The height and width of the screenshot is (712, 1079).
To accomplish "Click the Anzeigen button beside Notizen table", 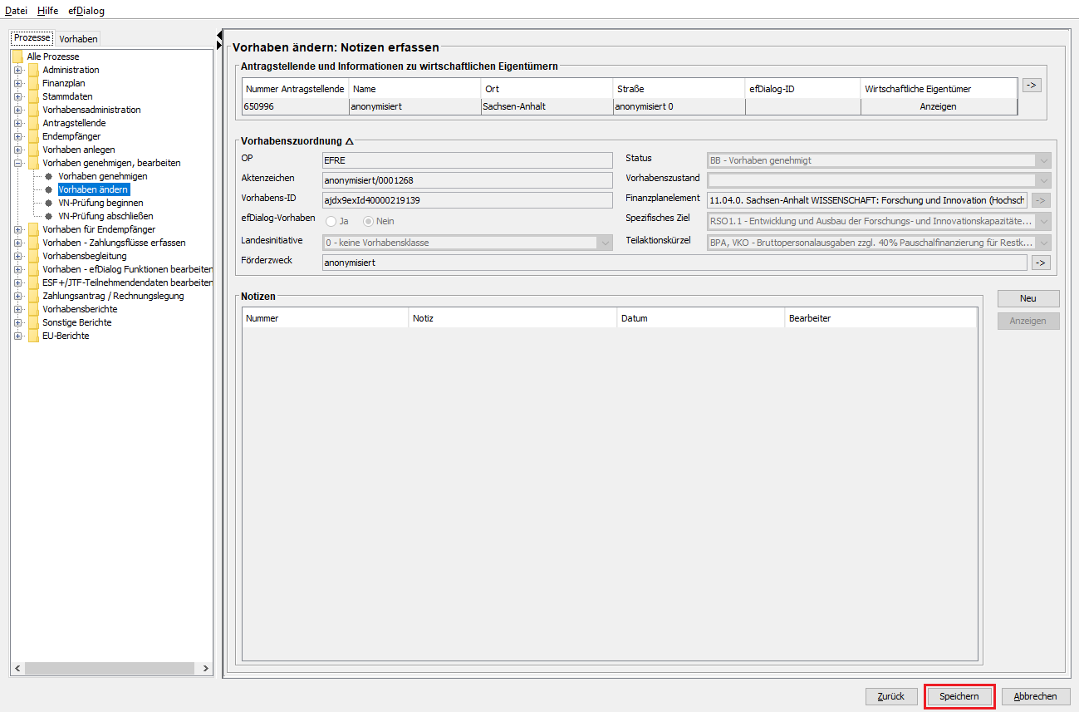I will pos(1028,321).
